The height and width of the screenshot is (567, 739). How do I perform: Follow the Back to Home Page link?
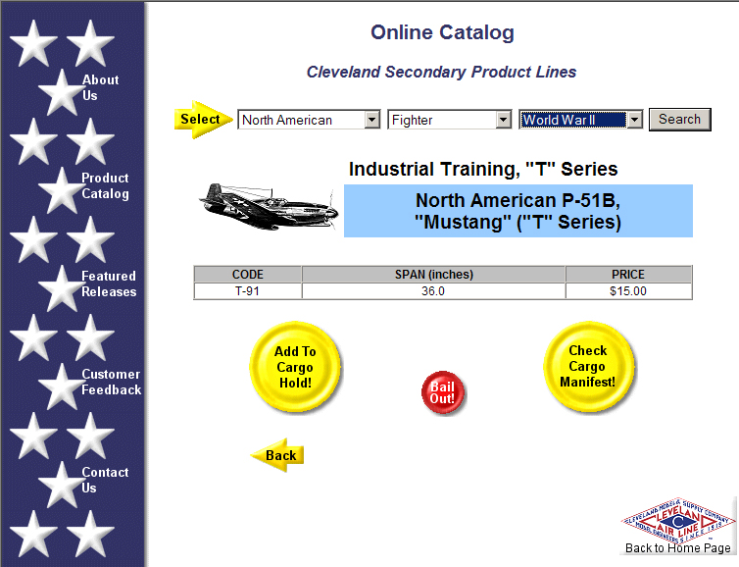pos(677,548)
